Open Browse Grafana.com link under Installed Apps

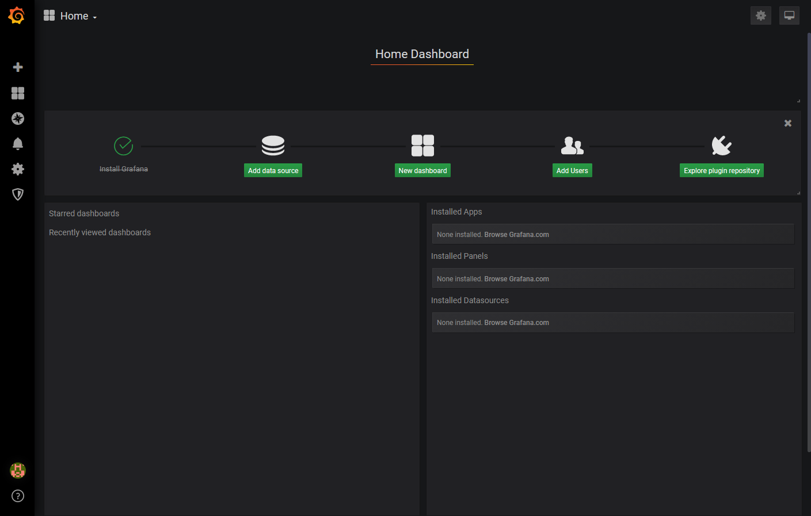516,235
